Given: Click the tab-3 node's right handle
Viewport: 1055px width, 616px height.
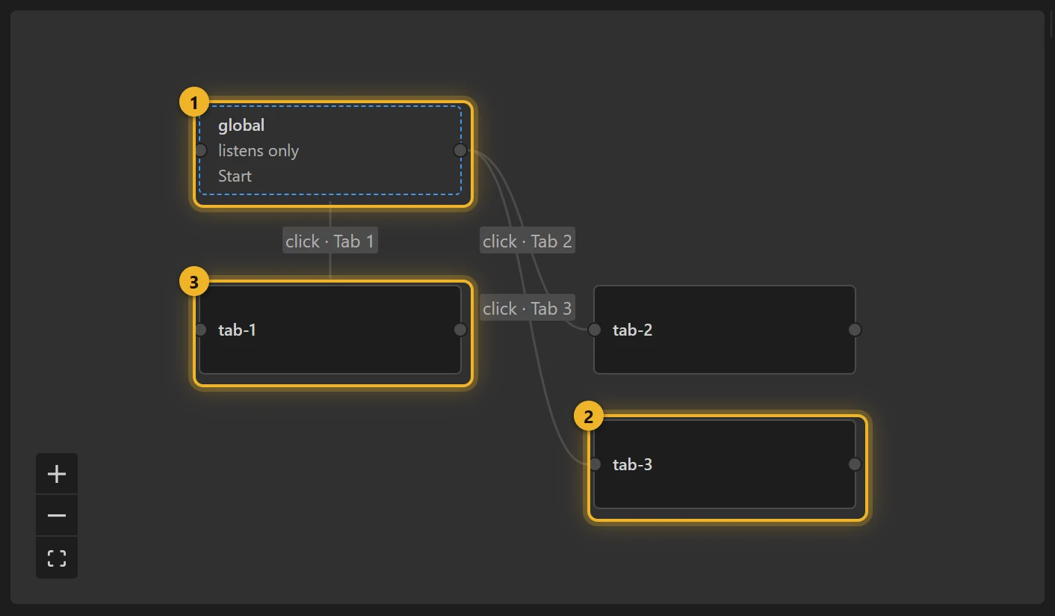Looking at the screenshot, I should point(855,464).
